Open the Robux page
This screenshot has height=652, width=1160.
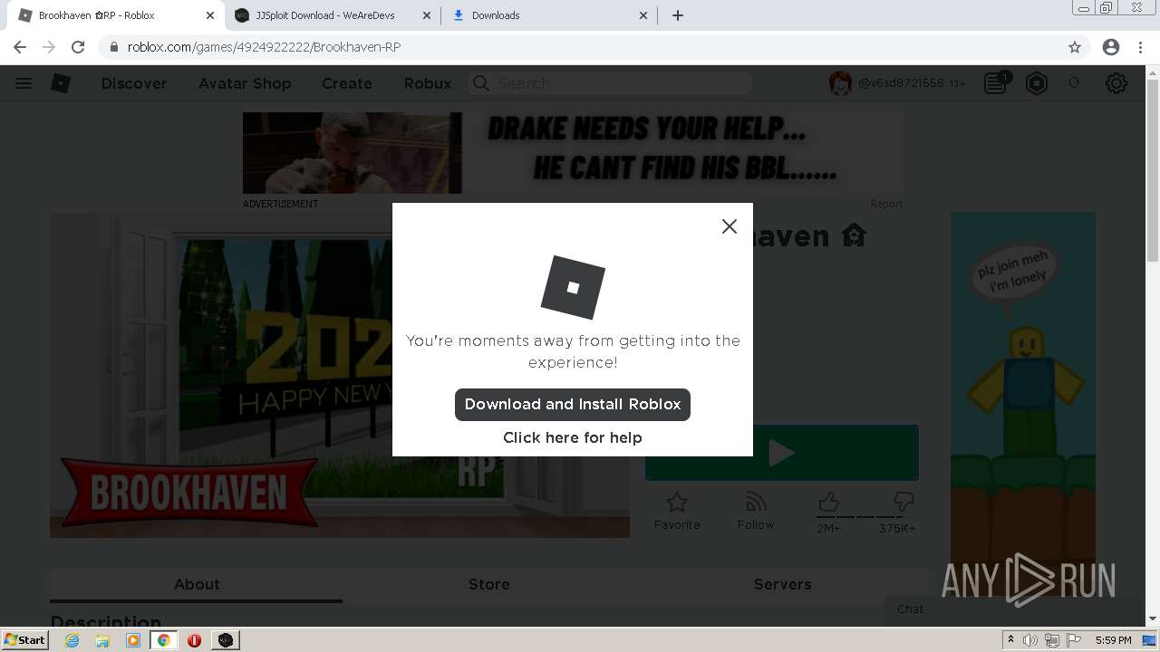coord(428,83)
